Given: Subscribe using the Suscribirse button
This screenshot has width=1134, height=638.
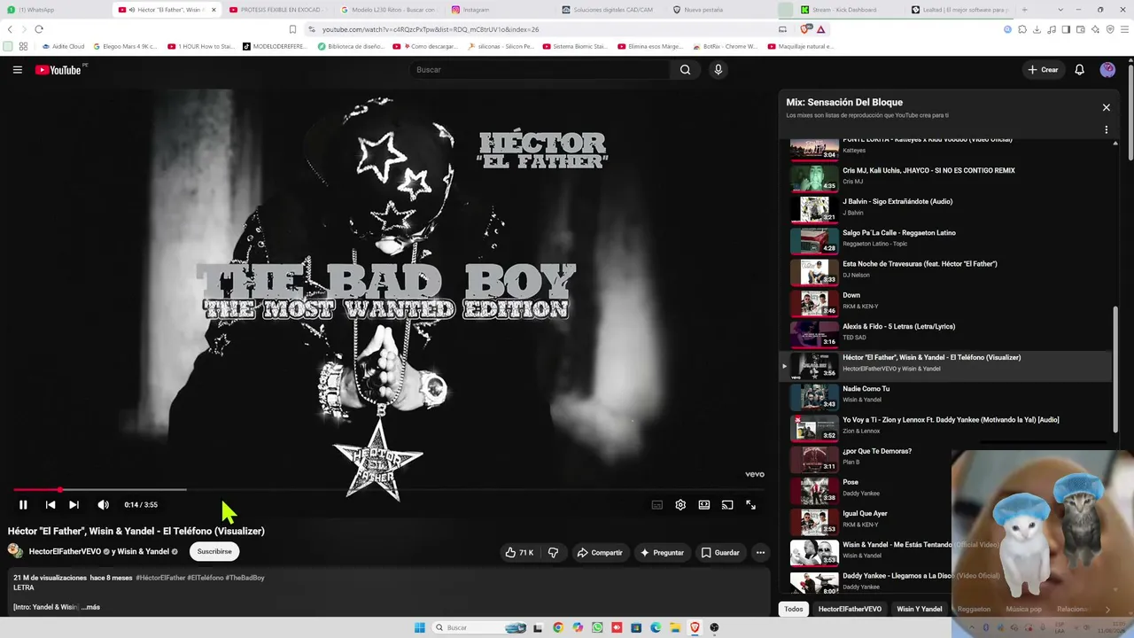Looking at the screenshot, I should point(214,552).
